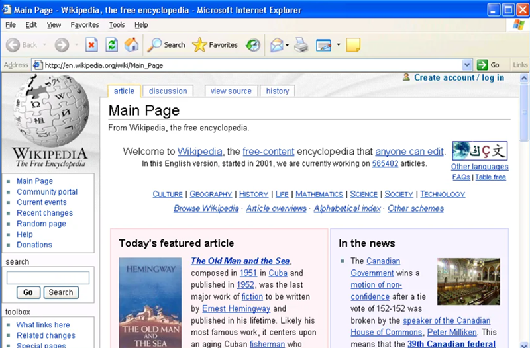Viewport: 530px width, 348px height.
Task: Click the Browse Wikipedia link
Action: (206, 208)
